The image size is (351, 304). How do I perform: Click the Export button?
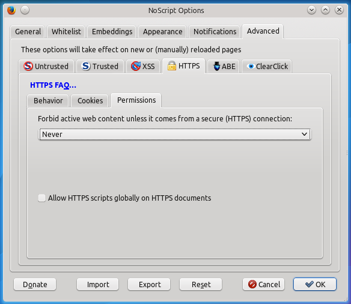(x=149, y=284)
